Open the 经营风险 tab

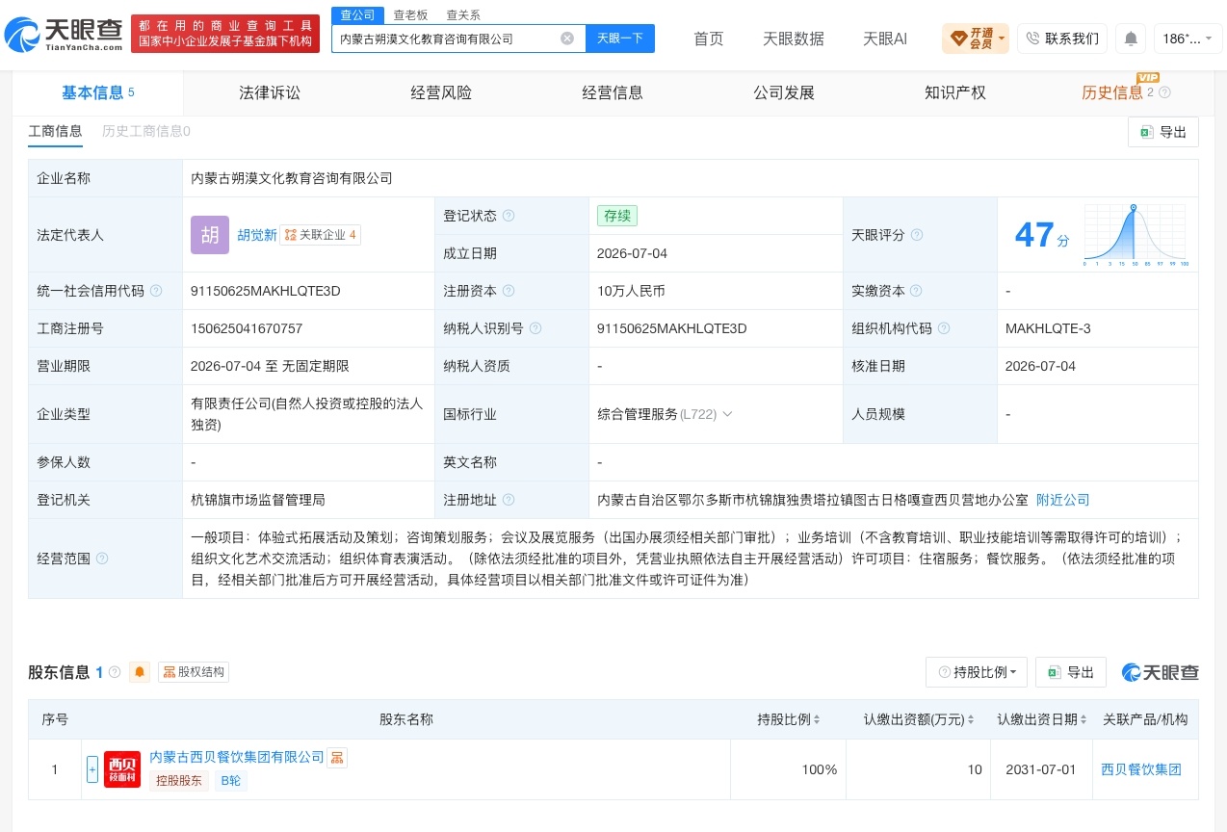coord(441,92)
